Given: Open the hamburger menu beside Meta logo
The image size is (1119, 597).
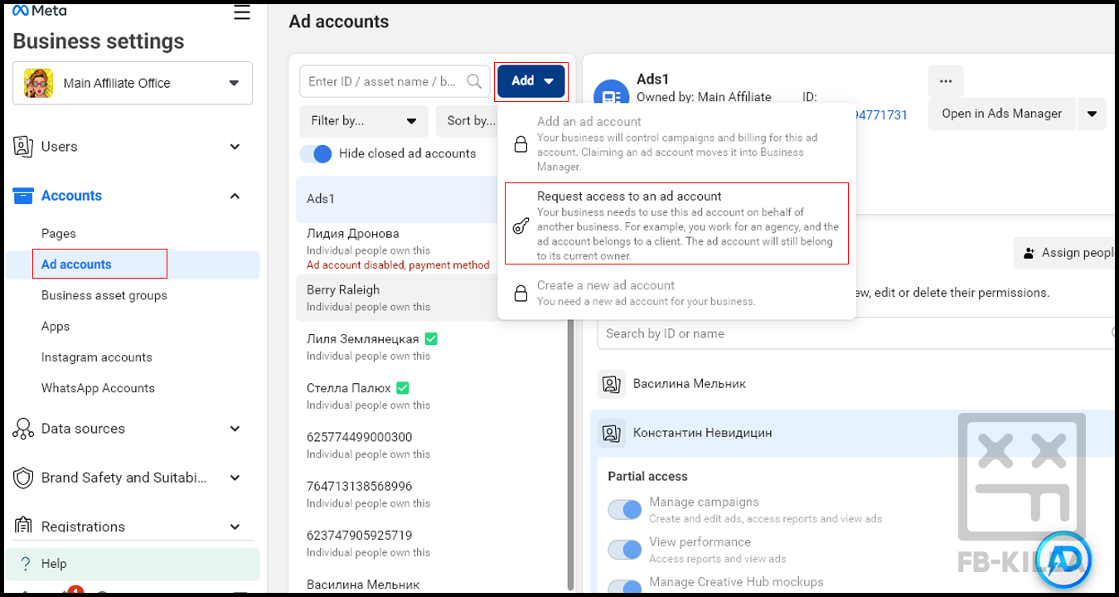Looking at the screenshot, I should pos(241,12).
